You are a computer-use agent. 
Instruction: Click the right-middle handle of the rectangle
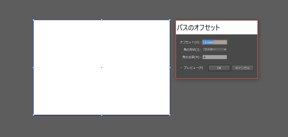coord(170,68)
